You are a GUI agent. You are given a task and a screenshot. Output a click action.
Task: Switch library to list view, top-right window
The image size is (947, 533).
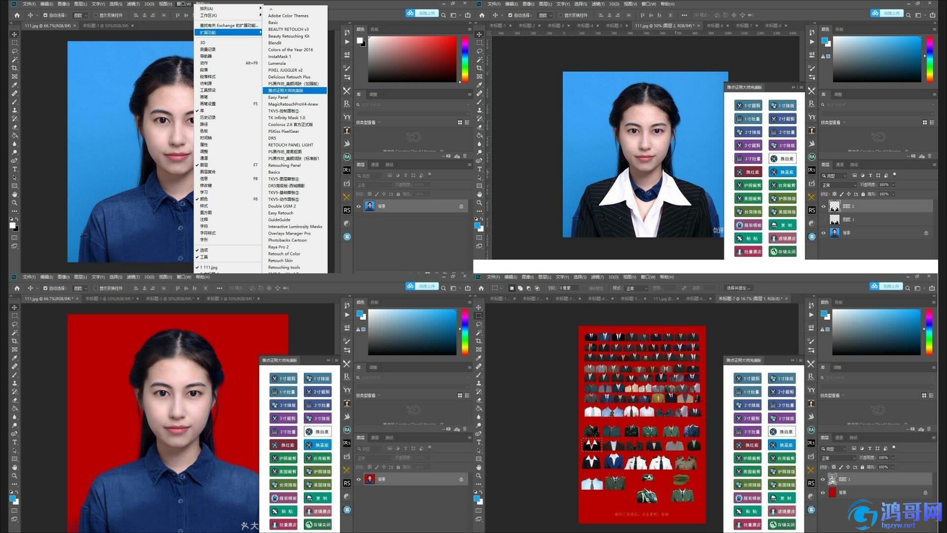[x=932, y=122]
